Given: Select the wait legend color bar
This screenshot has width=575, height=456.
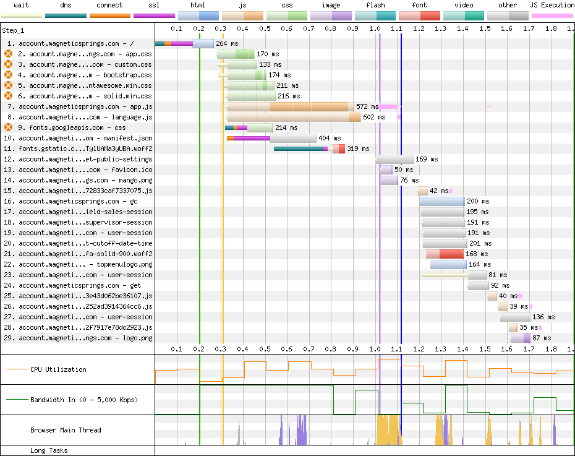Looking at the screenshot, I should [22, 15].
